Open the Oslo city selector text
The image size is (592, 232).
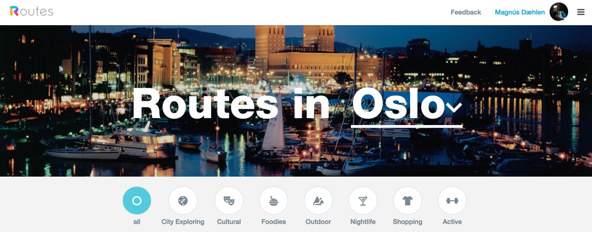click(398, 104)
